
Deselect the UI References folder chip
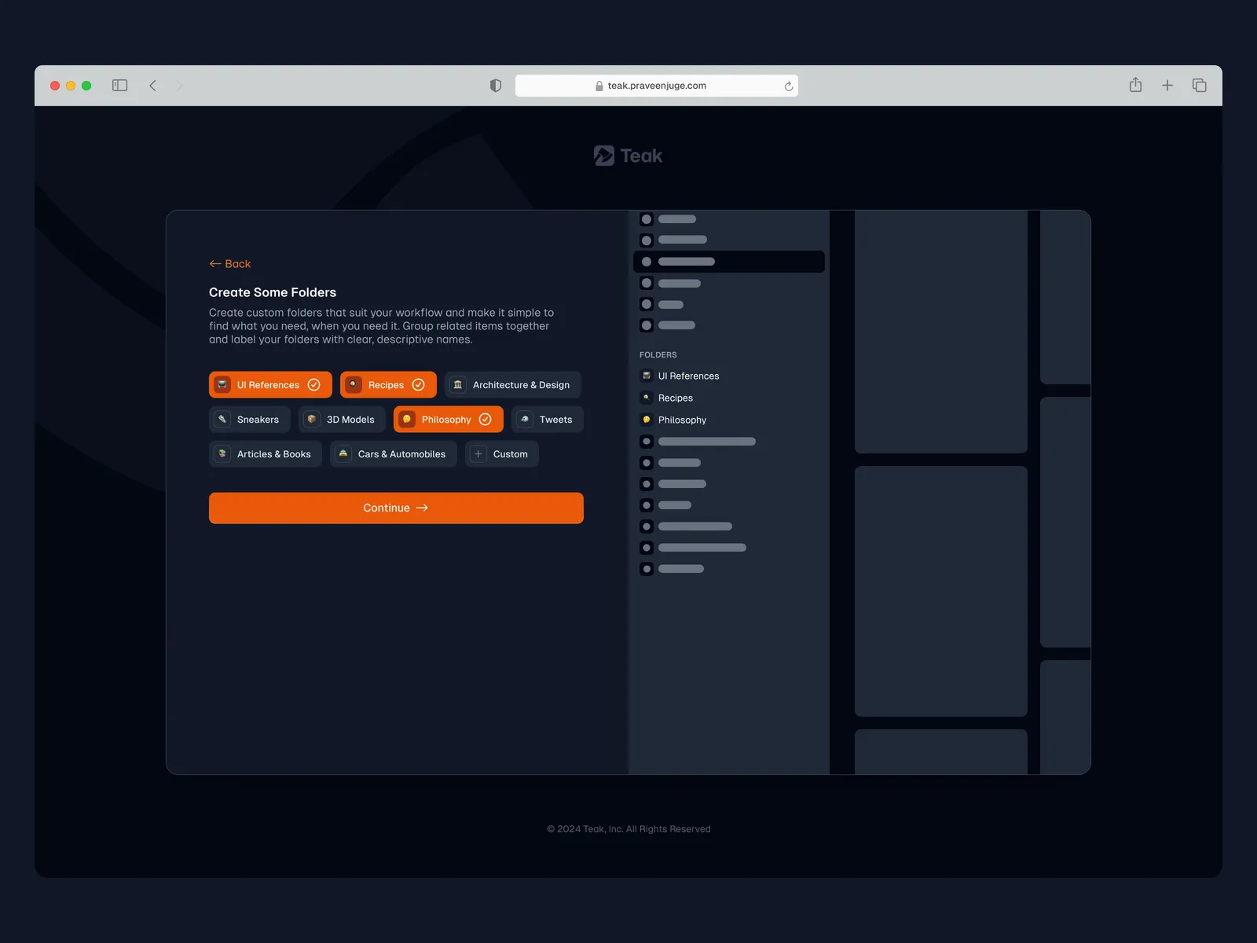tap(270, 385)
